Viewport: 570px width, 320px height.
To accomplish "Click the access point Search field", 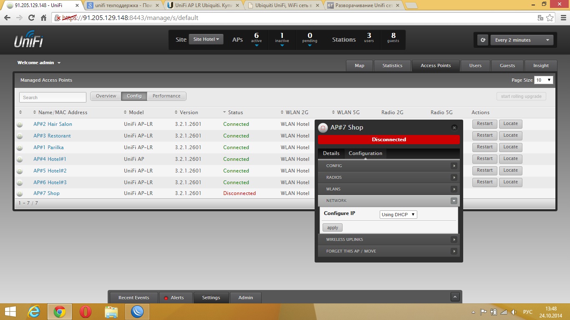I will [x=53, y=97].
